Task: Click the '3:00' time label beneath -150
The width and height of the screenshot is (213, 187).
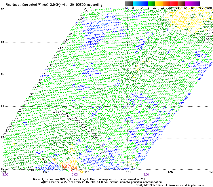Action: 5,175
